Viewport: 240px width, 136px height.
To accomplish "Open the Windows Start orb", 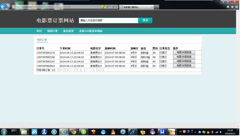I will coord(4,132).
